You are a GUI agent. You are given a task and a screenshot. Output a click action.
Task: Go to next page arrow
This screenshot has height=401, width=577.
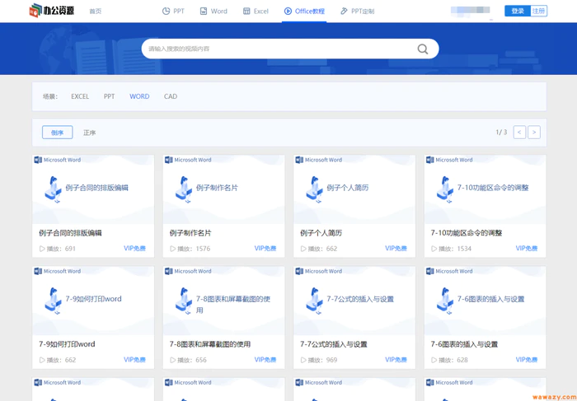click(534, 133)
